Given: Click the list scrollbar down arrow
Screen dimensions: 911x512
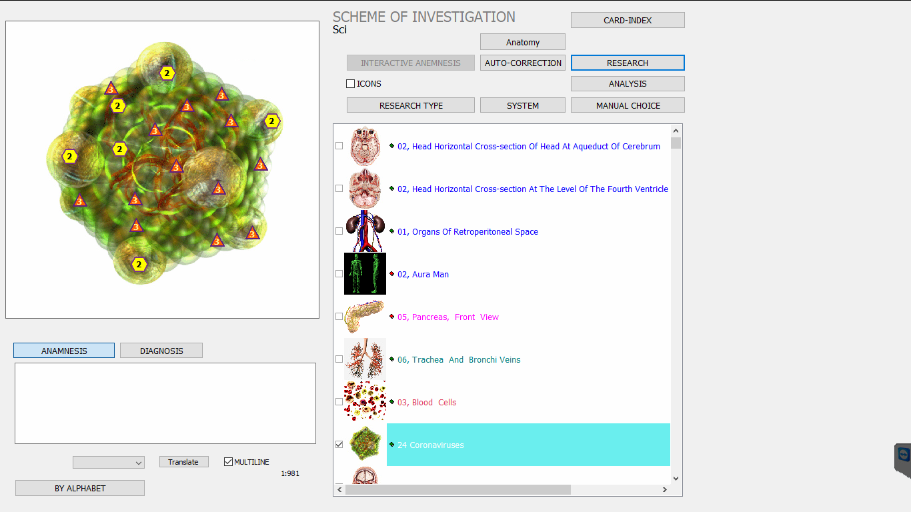Looking at the screenshot, I should tap(676, 478).
